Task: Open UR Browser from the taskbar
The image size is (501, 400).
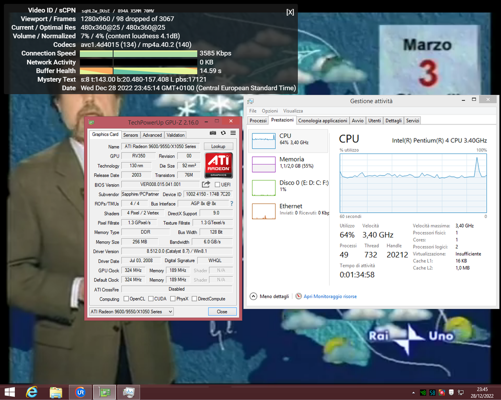Action: point(80,392)
